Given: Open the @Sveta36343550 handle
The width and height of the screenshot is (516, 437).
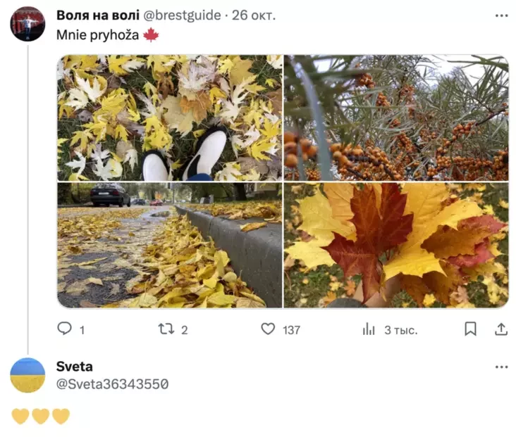Looking at the screenshot, I should [x=112, y=384].
